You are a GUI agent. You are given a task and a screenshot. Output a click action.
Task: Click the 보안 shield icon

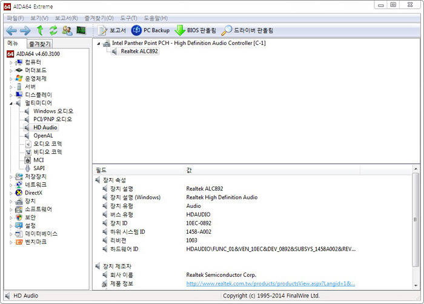[19, 217]
